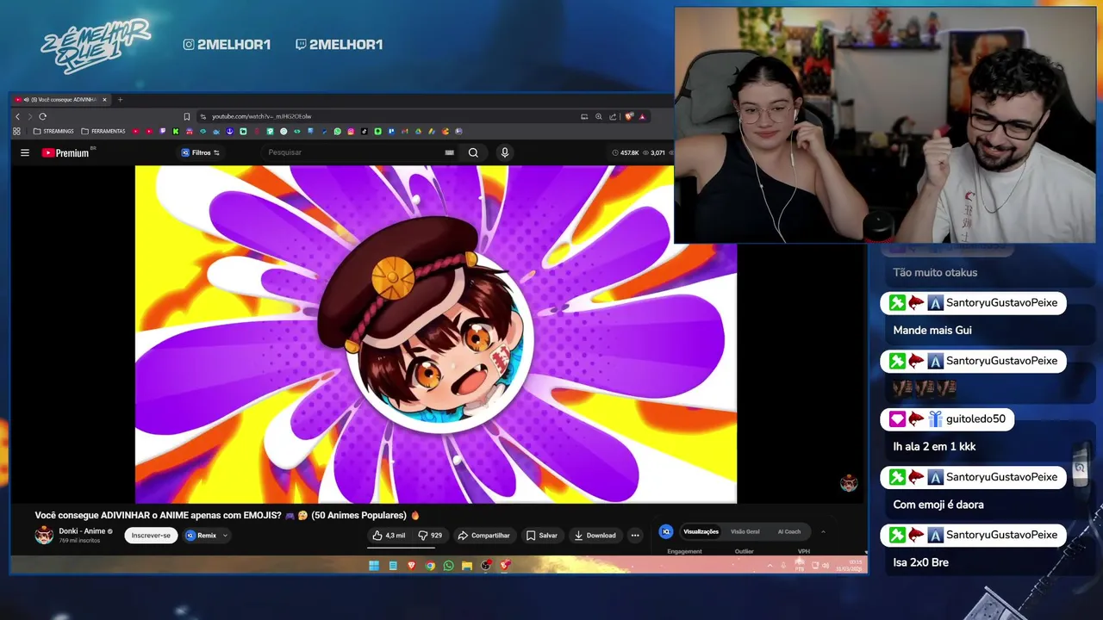This screenshot has width=1103, height=620.
Task: Select the 'Você consegue ADIVINHAR' browser tab
Action: point(60,100)
